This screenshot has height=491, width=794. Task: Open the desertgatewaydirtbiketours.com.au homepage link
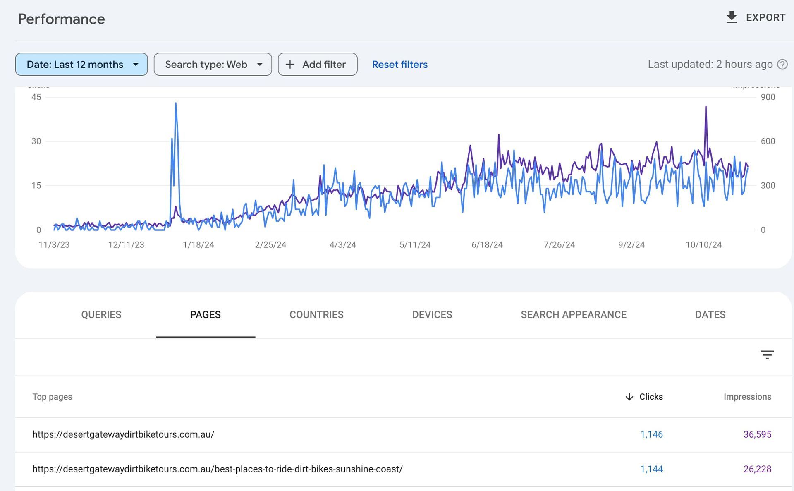tap(123, 435)
